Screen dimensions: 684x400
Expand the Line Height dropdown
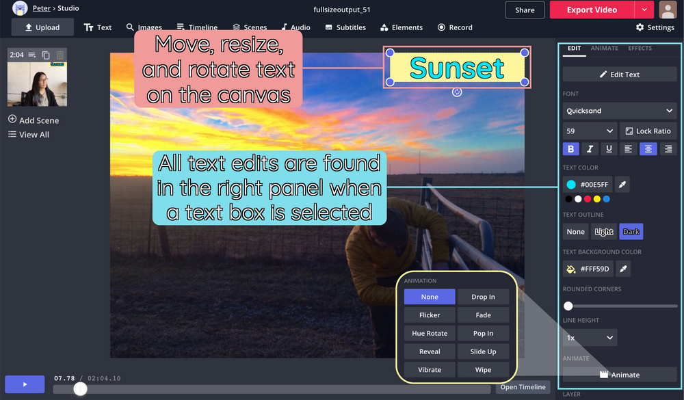pos(589,337)
